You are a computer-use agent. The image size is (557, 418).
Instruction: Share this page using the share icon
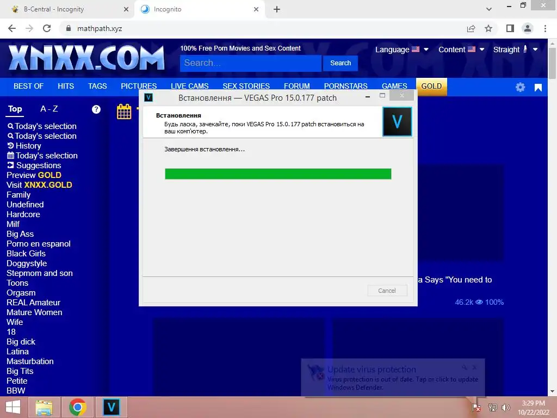471,28
